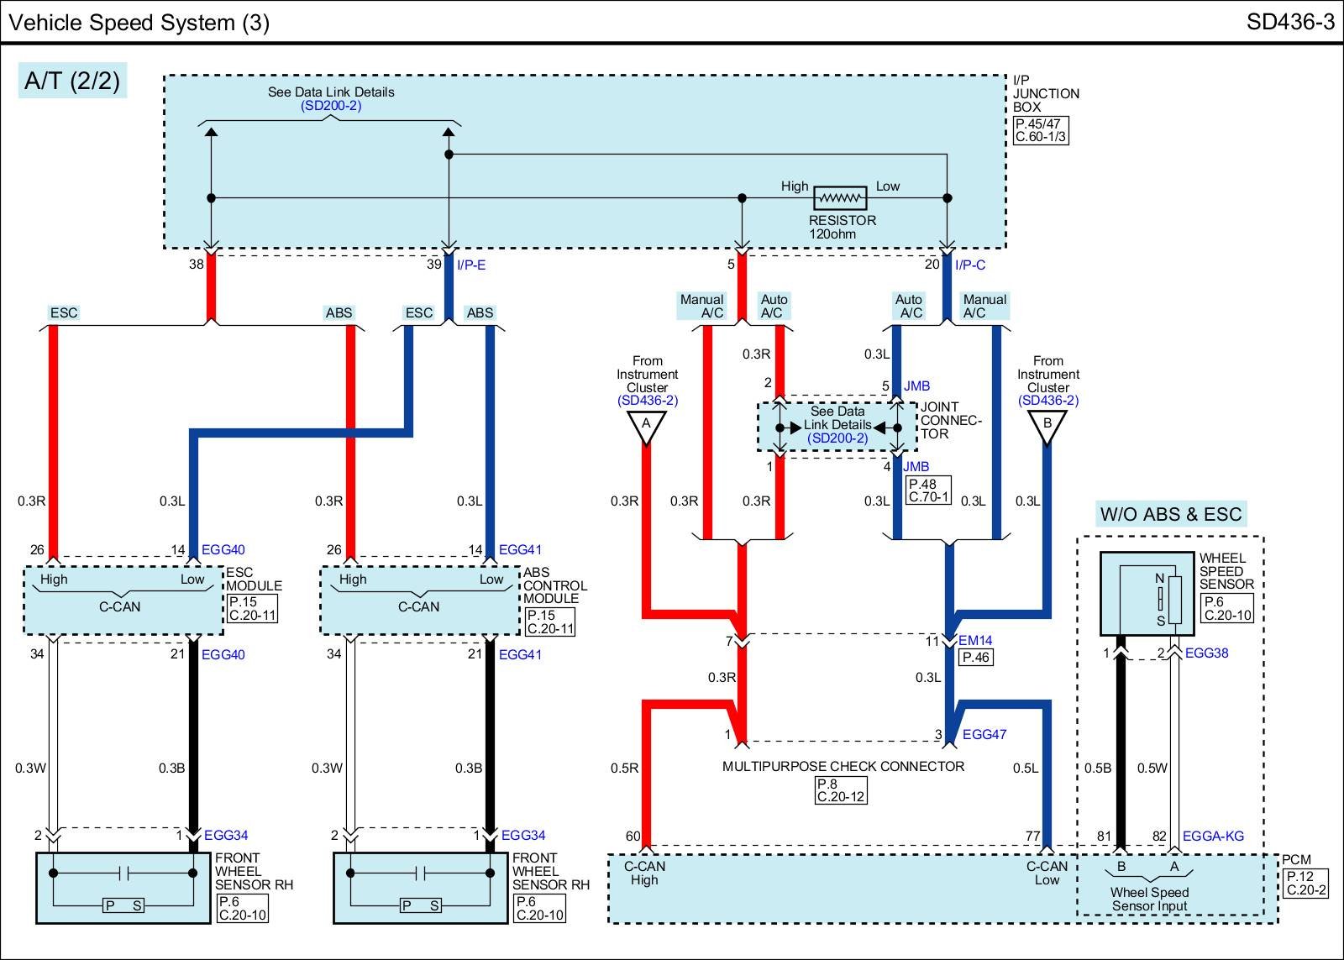Click the triangle connector marked B
1344x960 pixels.
click(1047, 425)
